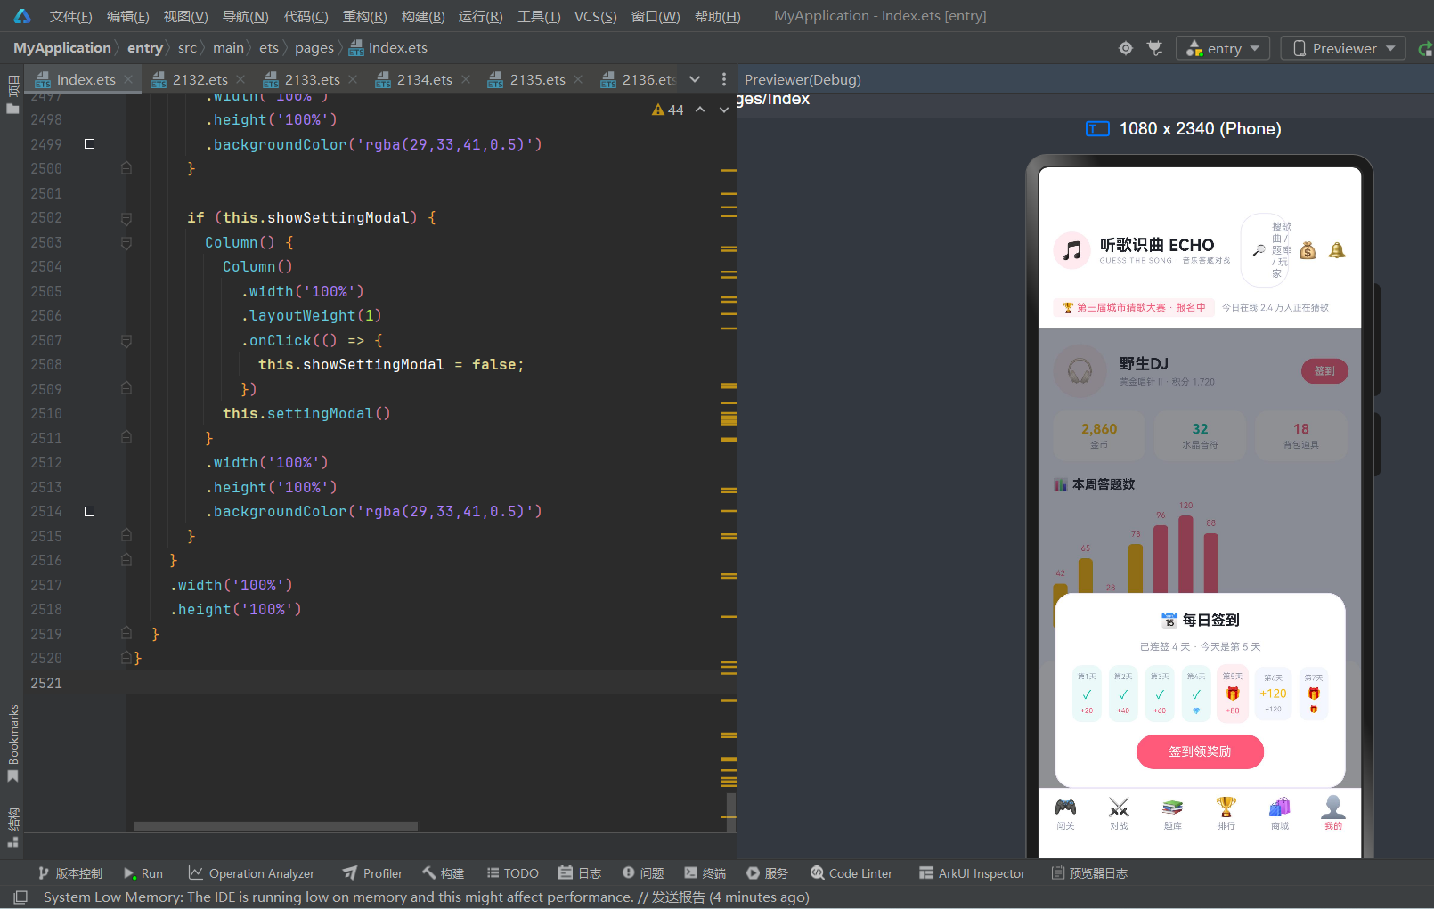
Task: Select the 商城 shopping bag tab in preview
Action: (1280, 814)
